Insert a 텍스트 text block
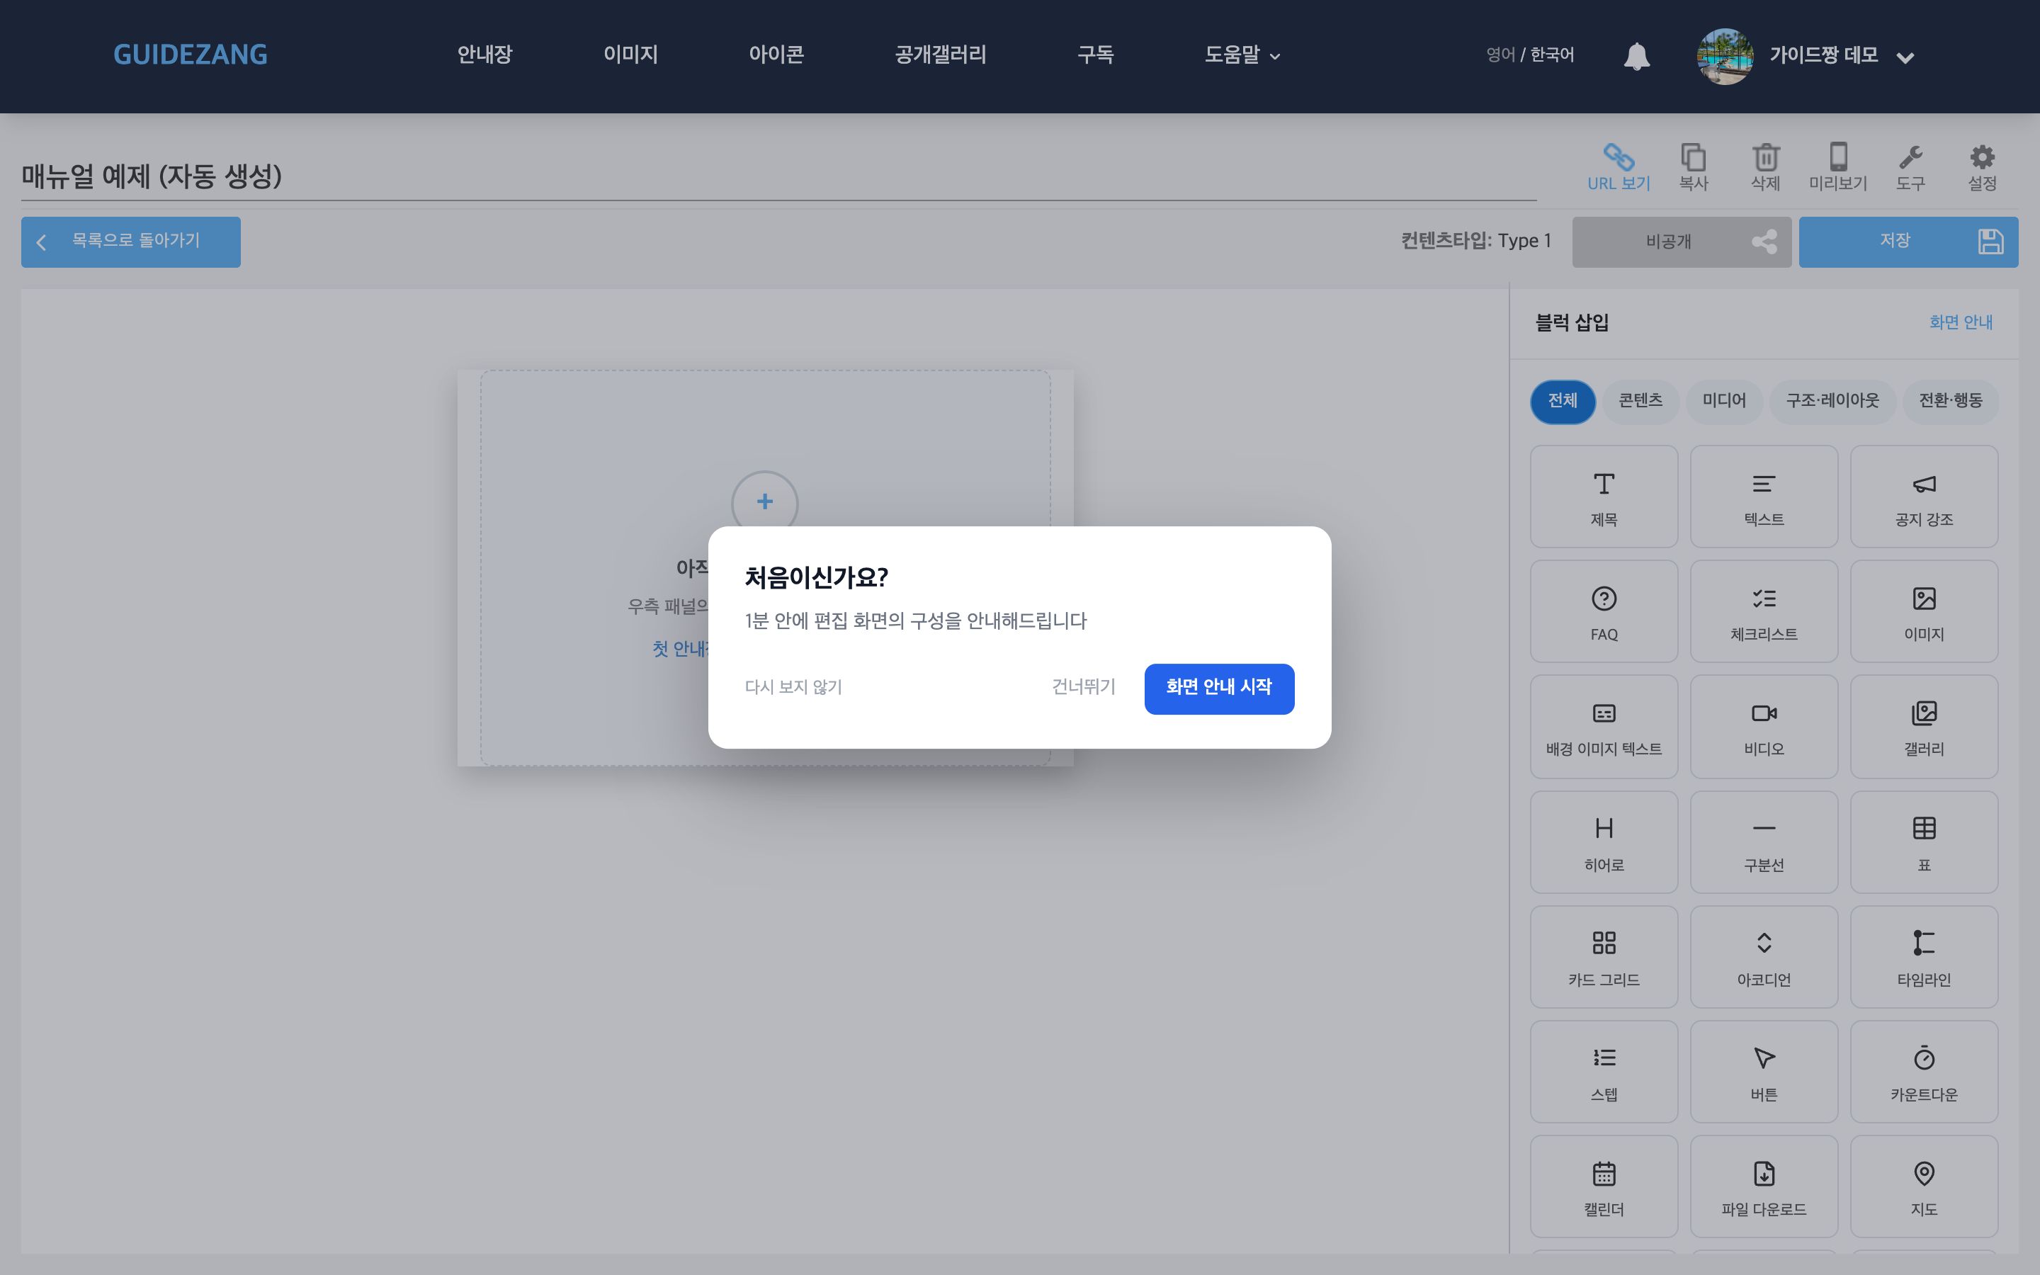The height and width of the screenshot is (1275, 2040). coord(1764,497)
